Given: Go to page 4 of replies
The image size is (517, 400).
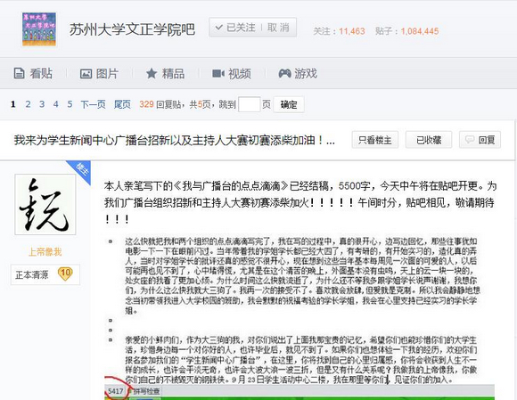Looking at the screenshot, I should click(56, 104).
